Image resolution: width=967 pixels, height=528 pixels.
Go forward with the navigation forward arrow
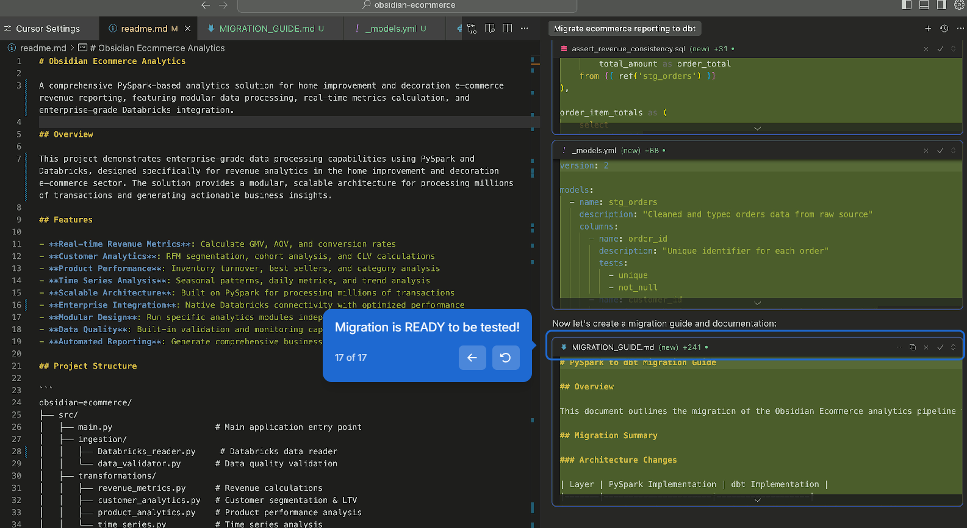[x=223, y=5]
